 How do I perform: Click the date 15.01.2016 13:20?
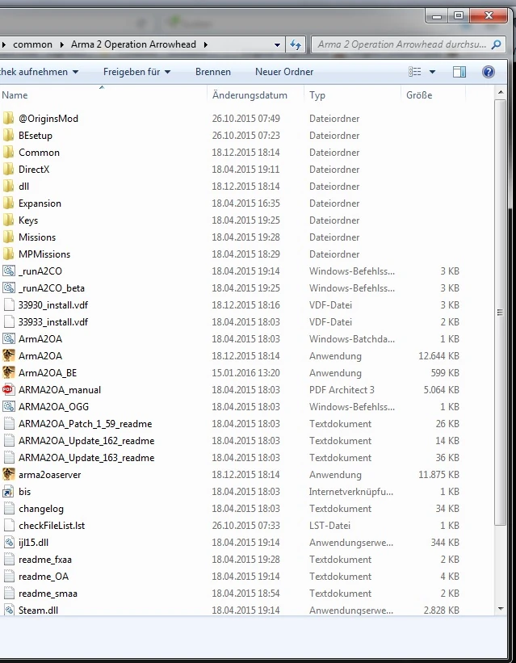(245, 372)
